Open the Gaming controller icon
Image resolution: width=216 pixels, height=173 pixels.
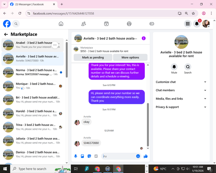152,24
